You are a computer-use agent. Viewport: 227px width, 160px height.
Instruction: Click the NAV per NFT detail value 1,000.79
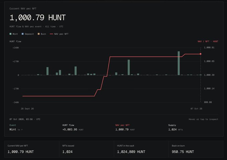tap(122, 130)
